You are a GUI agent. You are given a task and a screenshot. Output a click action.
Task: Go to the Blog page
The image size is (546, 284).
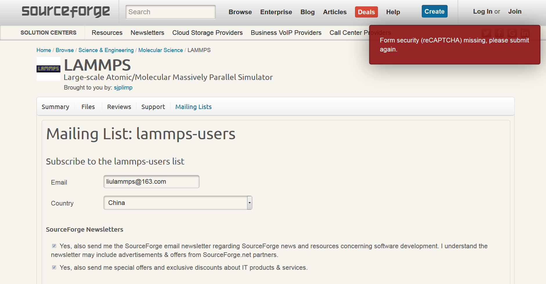307,12
